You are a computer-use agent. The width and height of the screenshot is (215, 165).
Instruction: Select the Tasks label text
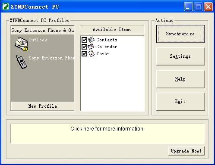(x=103, y=53)
